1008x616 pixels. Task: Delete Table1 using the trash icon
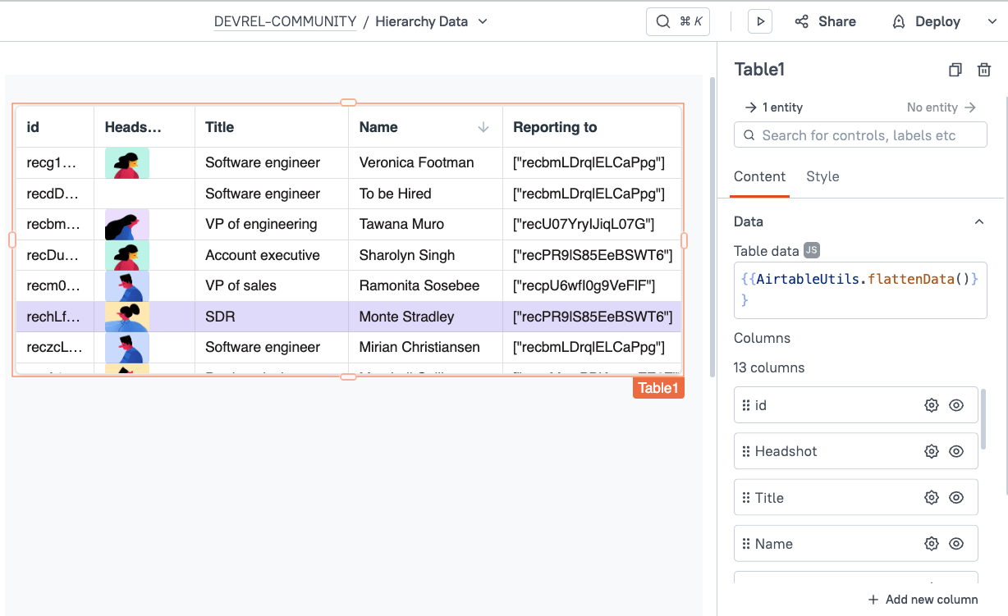(x=984, y=70)
